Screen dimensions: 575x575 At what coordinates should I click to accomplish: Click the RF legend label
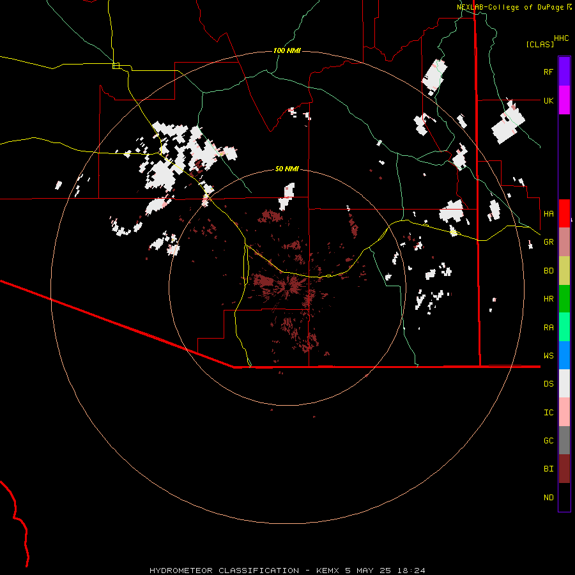548,72
